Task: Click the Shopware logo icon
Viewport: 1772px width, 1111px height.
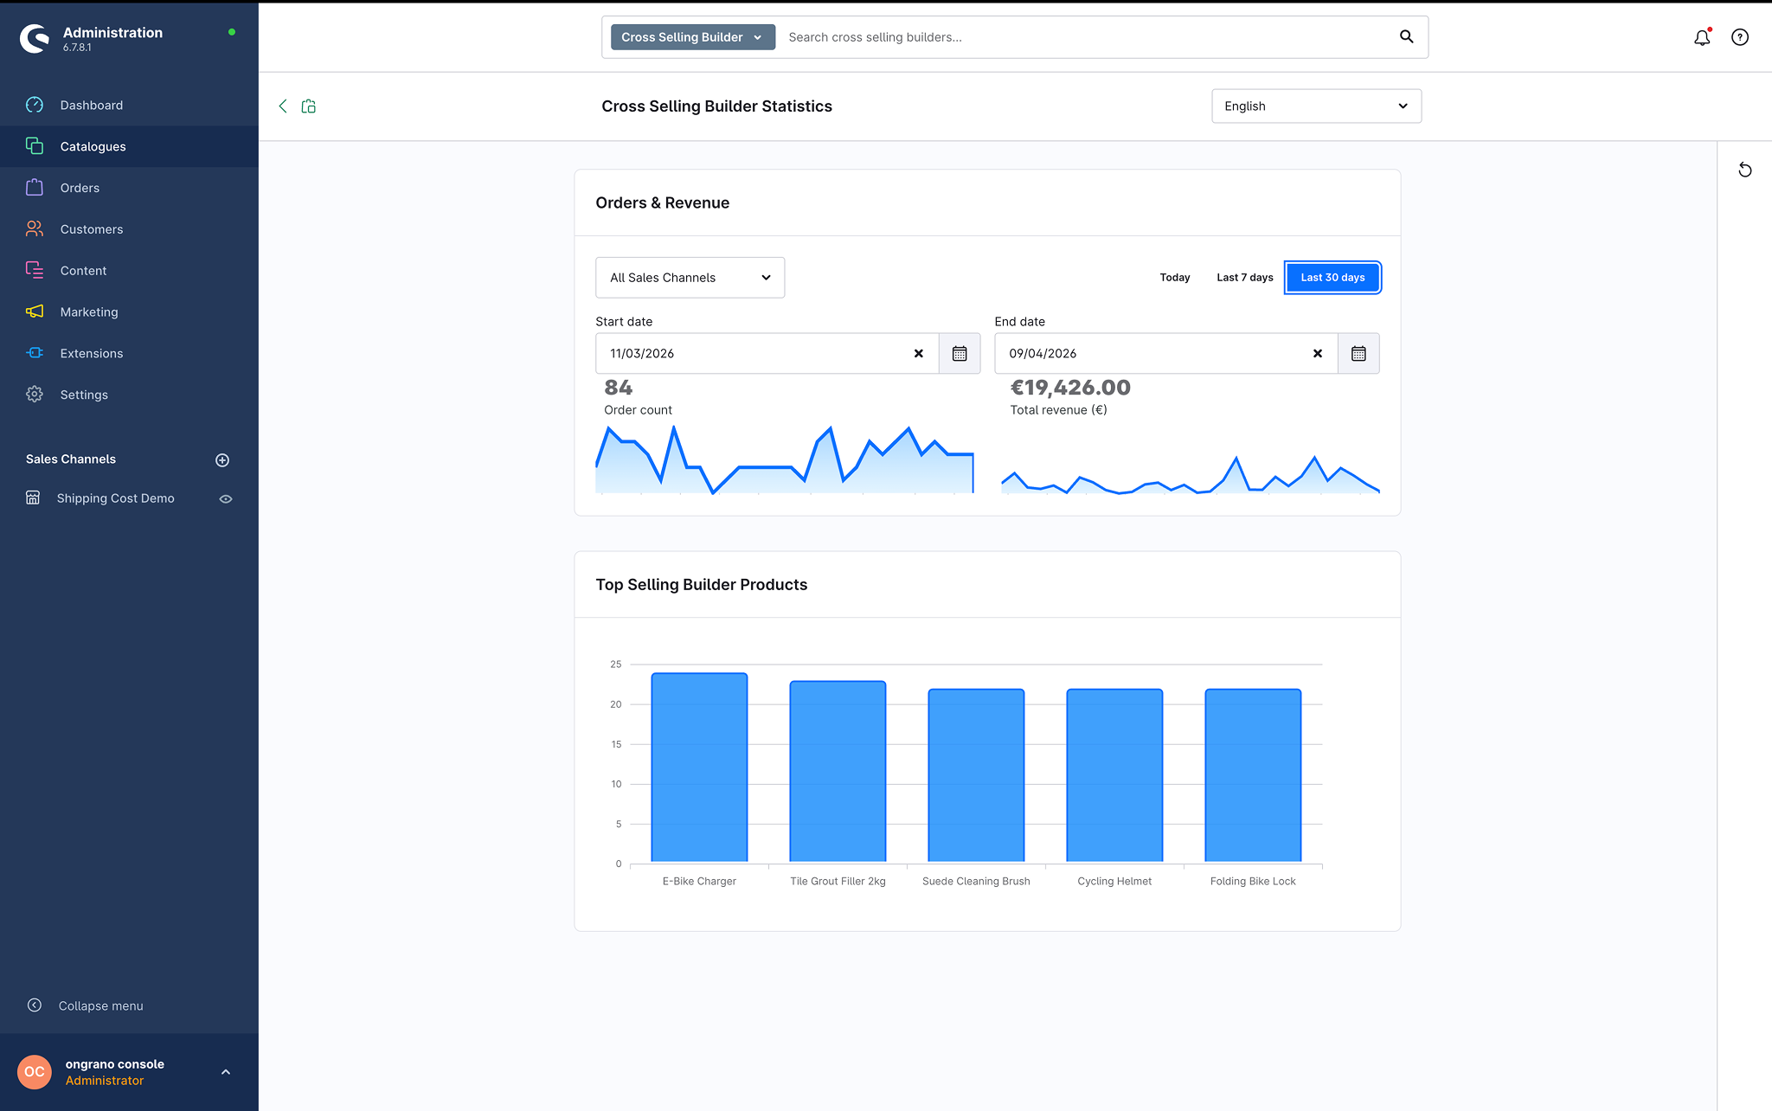Action: tap(35, 38)
